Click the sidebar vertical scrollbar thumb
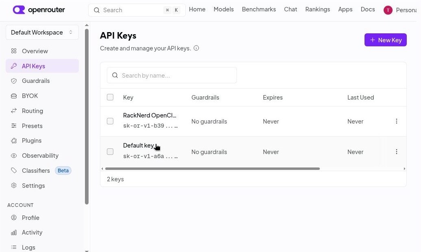 pos(87,116)
